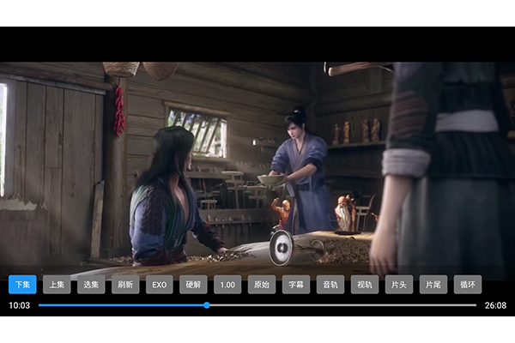Click the blue progress bar handle
515x343 pixels.
click(207, 305)
